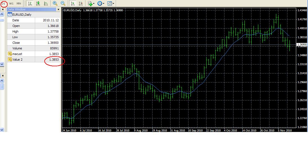Click the macust indicator icon

[10, 54]
